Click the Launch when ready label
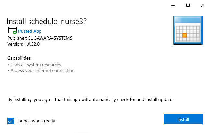This screenshot has height=133, width=210. point(36,121)
